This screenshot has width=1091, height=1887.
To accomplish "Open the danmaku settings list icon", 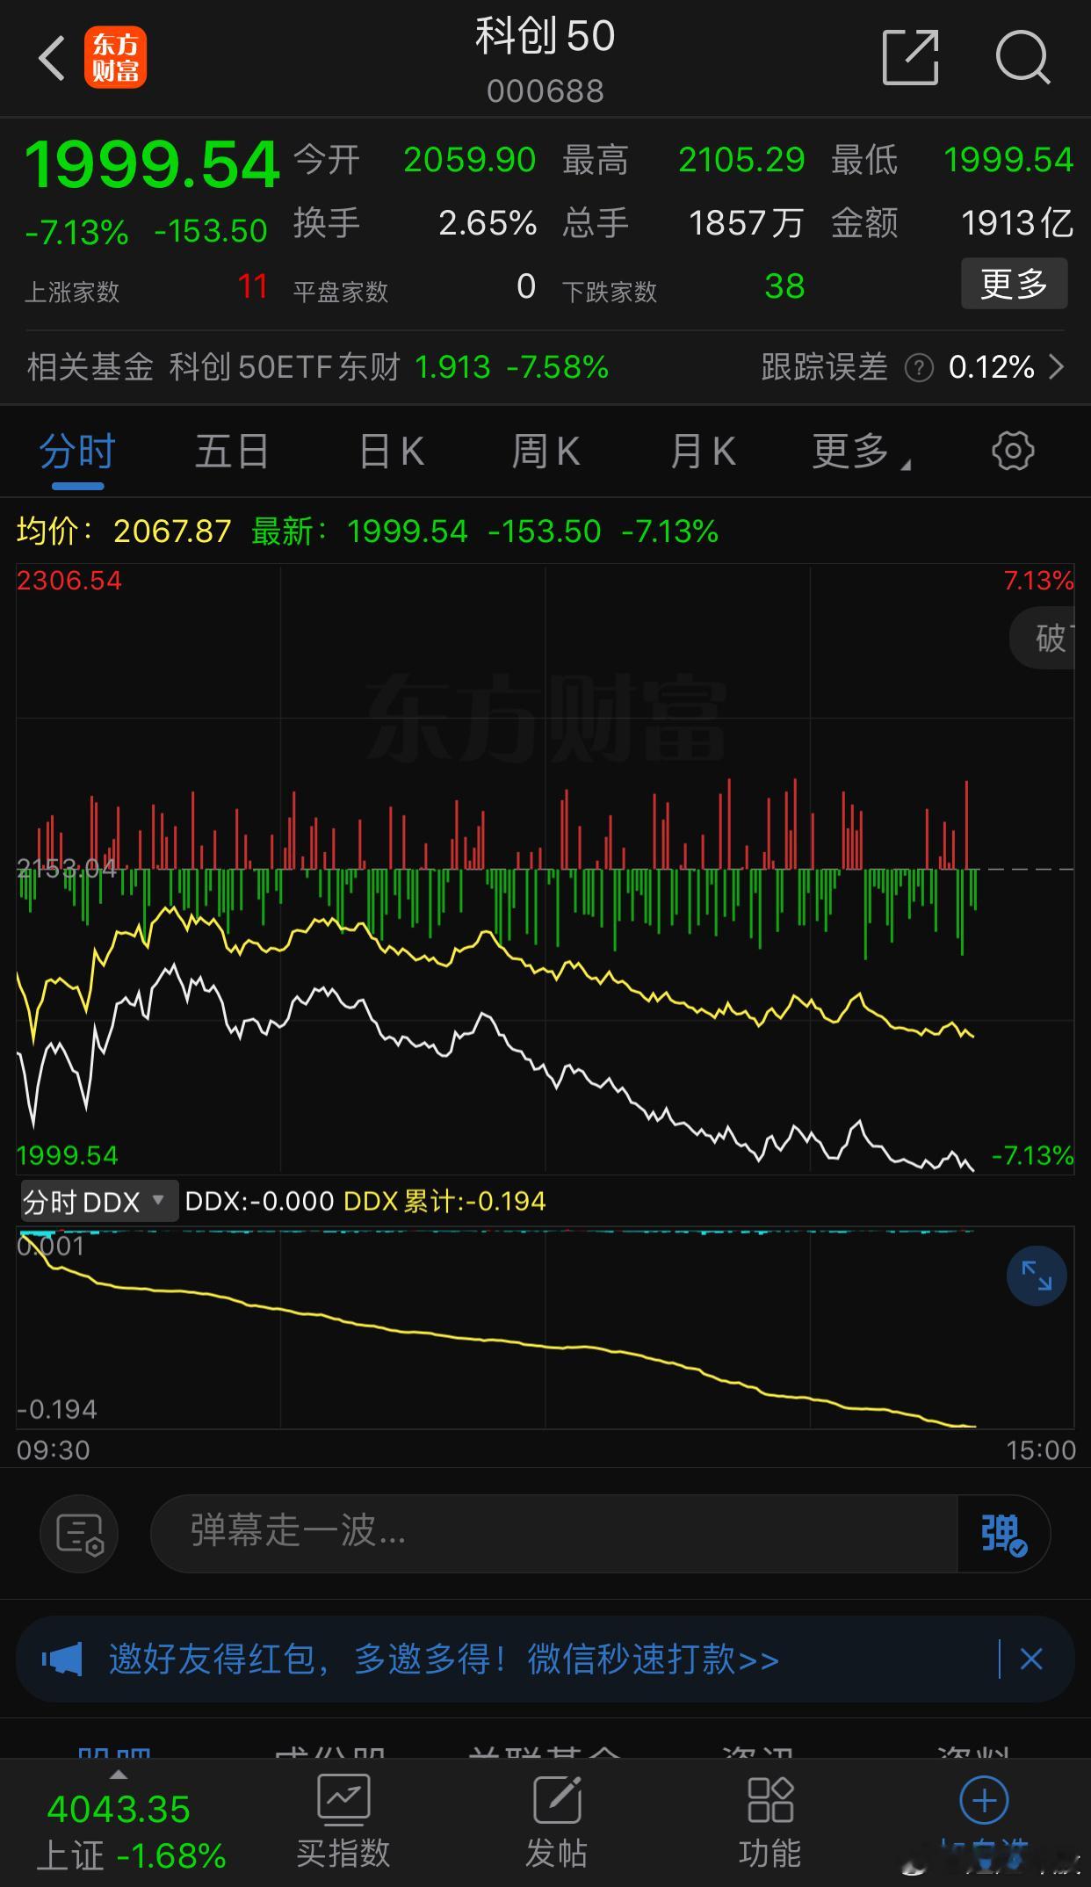I will 79,1534.
